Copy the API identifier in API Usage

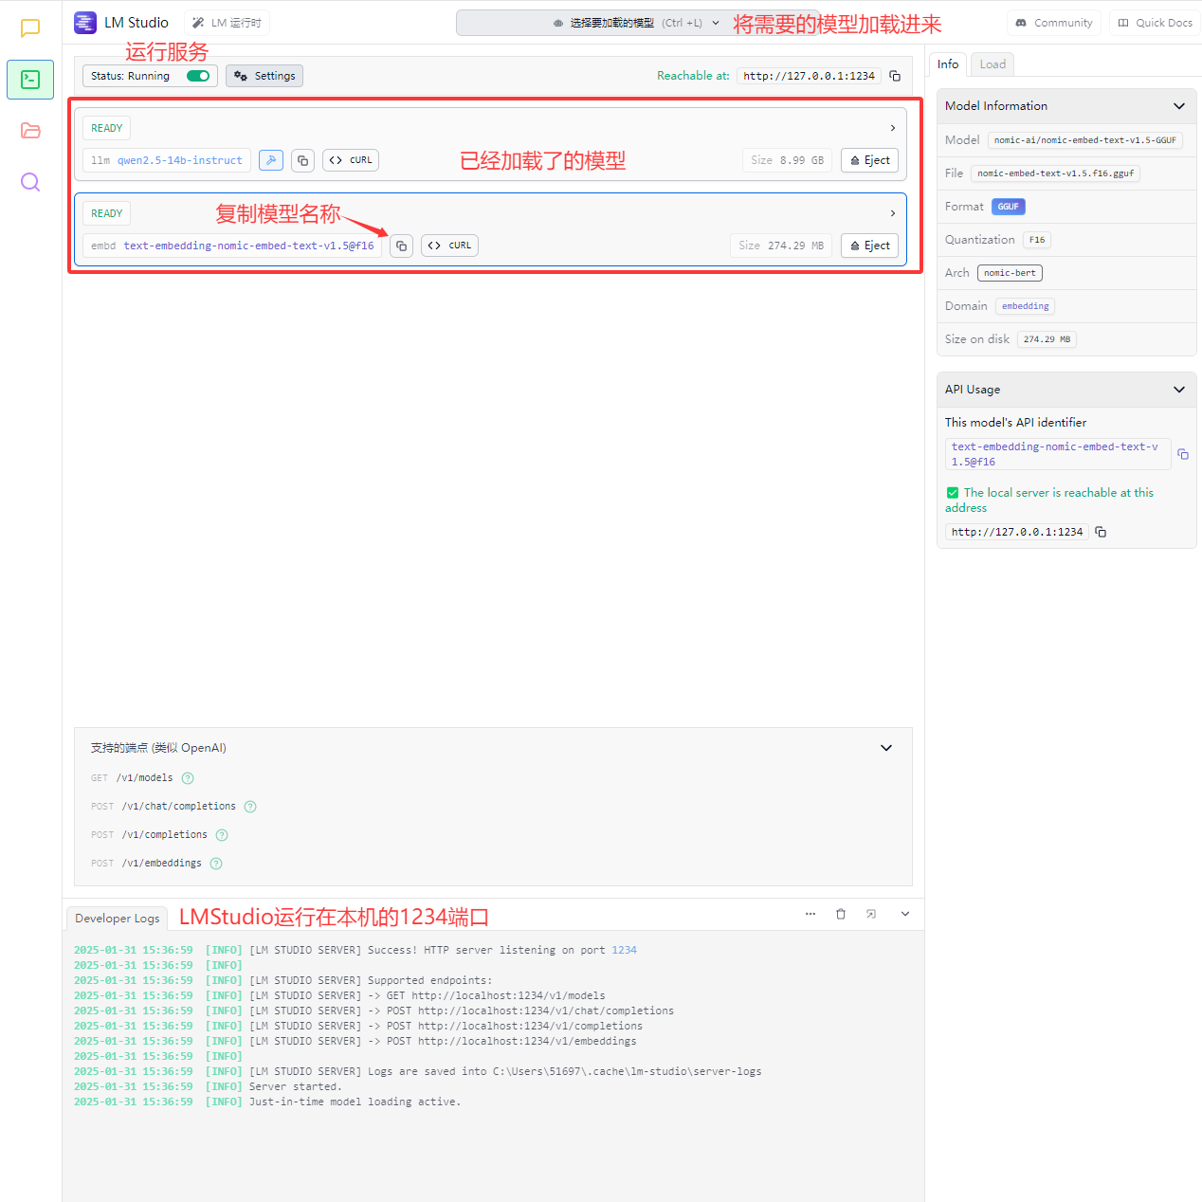[1183, 454]
